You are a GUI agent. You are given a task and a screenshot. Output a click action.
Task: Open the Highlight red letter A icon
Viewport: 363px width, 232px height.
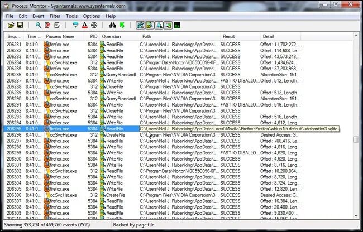(85, 25)
